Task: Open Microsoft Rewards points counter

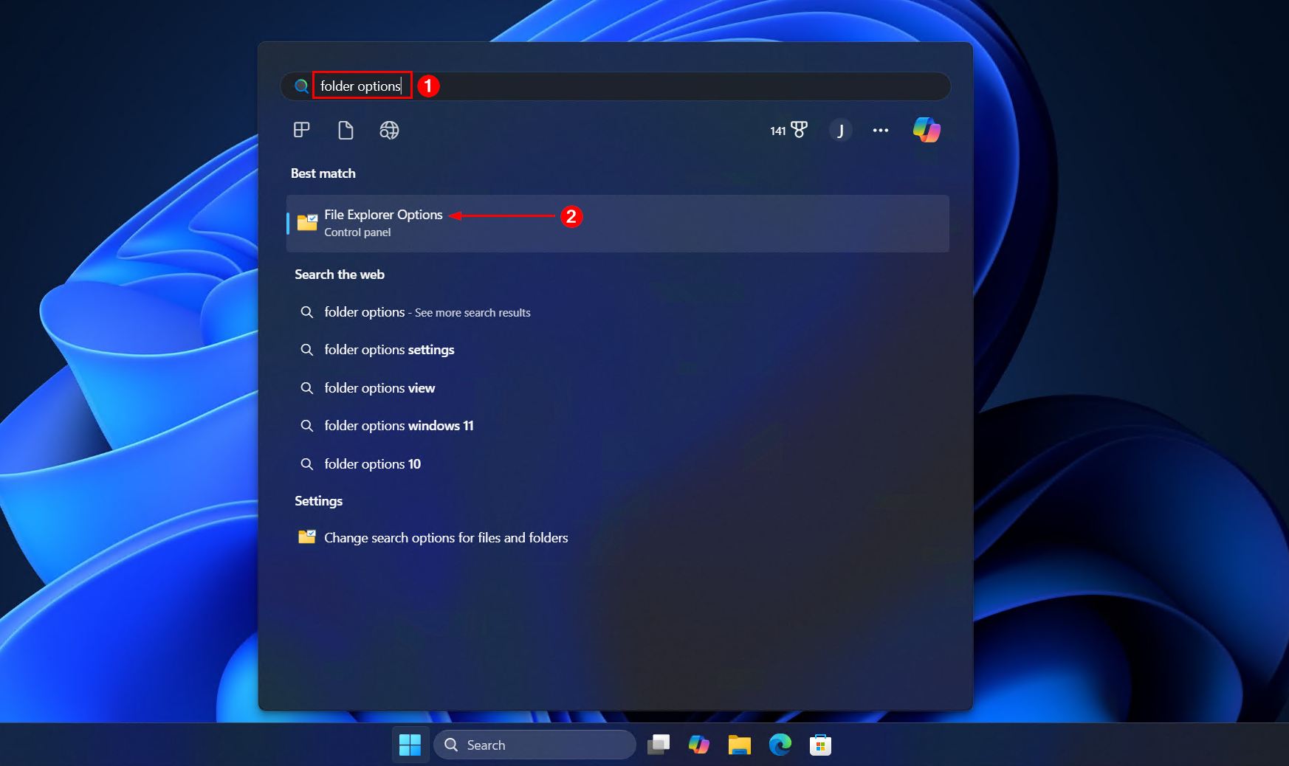Action: point(786,130)
